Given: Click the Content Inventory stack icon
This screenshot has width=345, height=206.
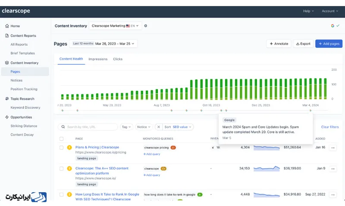Looking at the screenshot, I should [7, 63].
